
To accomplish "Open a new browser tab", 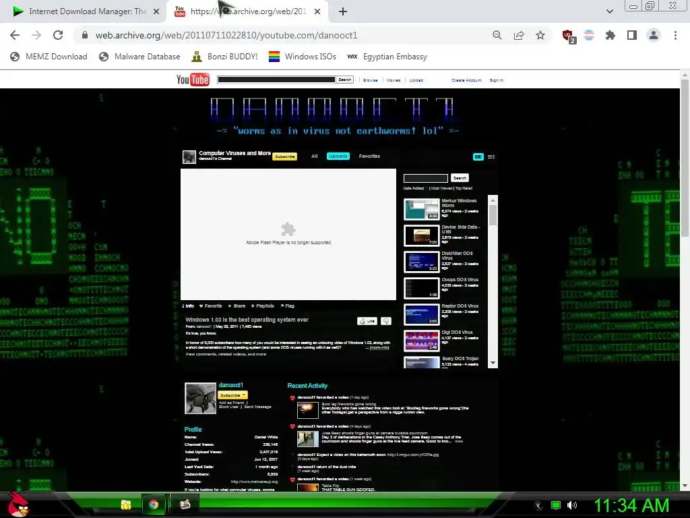I will click(x=343, y=11).
